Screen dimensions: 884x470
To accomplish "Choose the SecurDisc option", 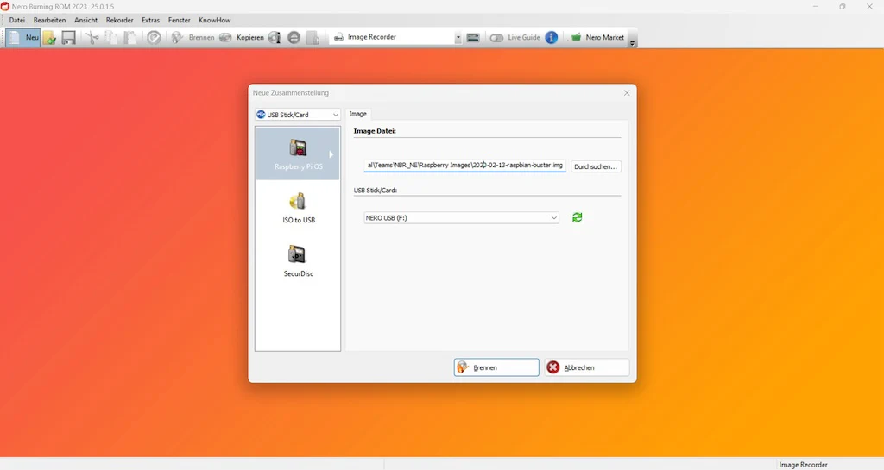I will click(298, 261).
